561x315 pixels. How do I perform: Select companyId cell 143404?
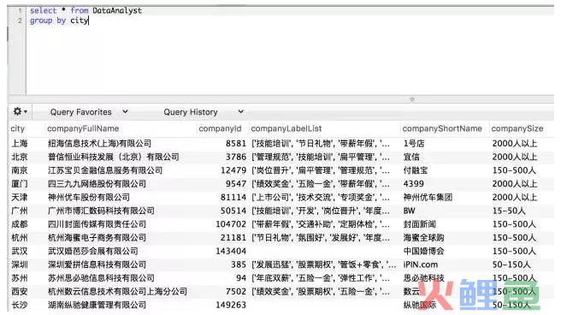231,252
